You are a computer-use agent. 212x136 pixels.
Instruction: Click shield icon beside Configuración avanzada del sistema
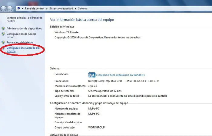[x=3, y=48]
